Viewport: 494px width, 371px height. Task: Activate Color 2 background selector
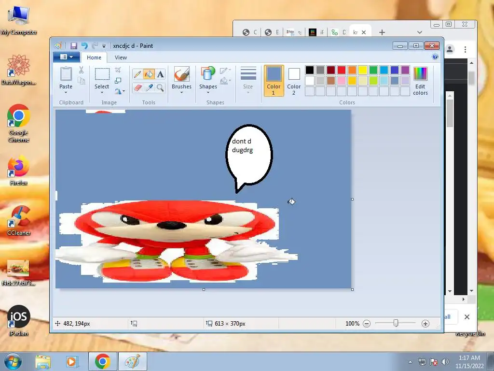[x=294, y=81]
